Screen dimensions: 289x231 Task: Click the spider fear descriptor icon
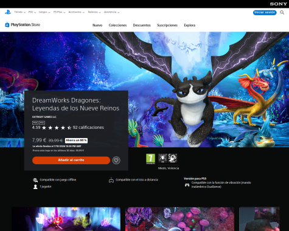[162, 158]
